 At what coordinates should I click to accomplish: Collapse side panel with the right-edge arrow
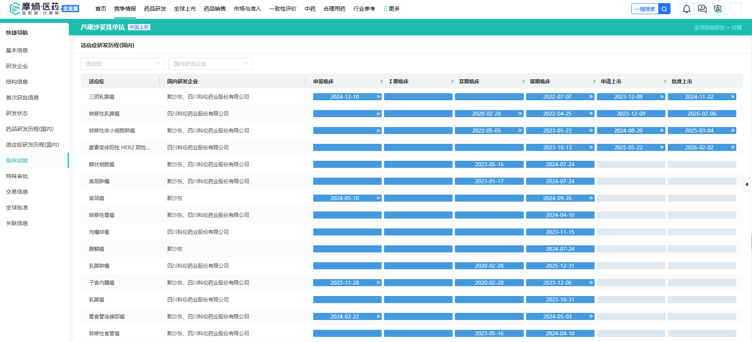click(x=746, y=184)
